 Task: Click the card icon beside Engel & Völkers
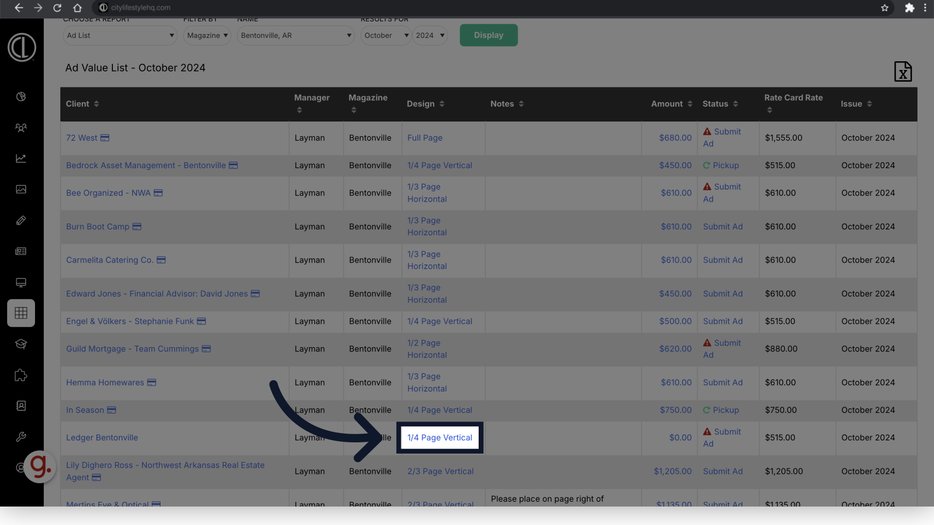tap(201, 321)
